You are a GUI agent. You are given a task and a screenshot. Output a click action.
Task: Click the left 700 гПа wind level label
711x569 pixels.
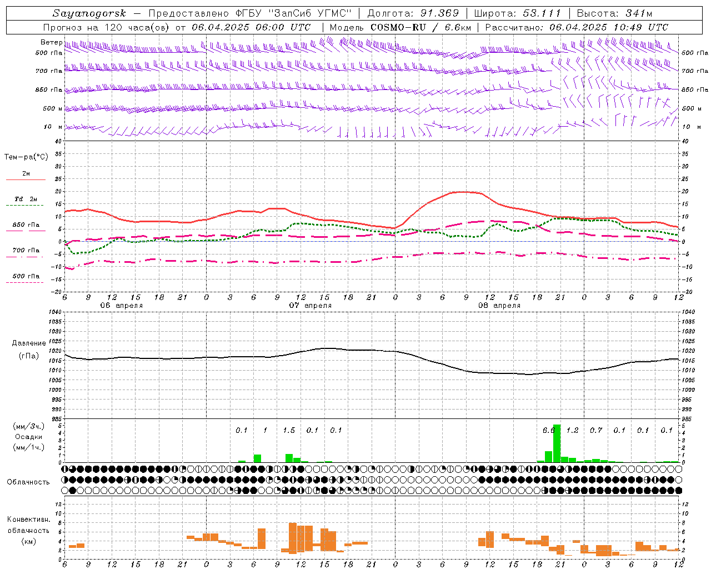click(49, 71)
